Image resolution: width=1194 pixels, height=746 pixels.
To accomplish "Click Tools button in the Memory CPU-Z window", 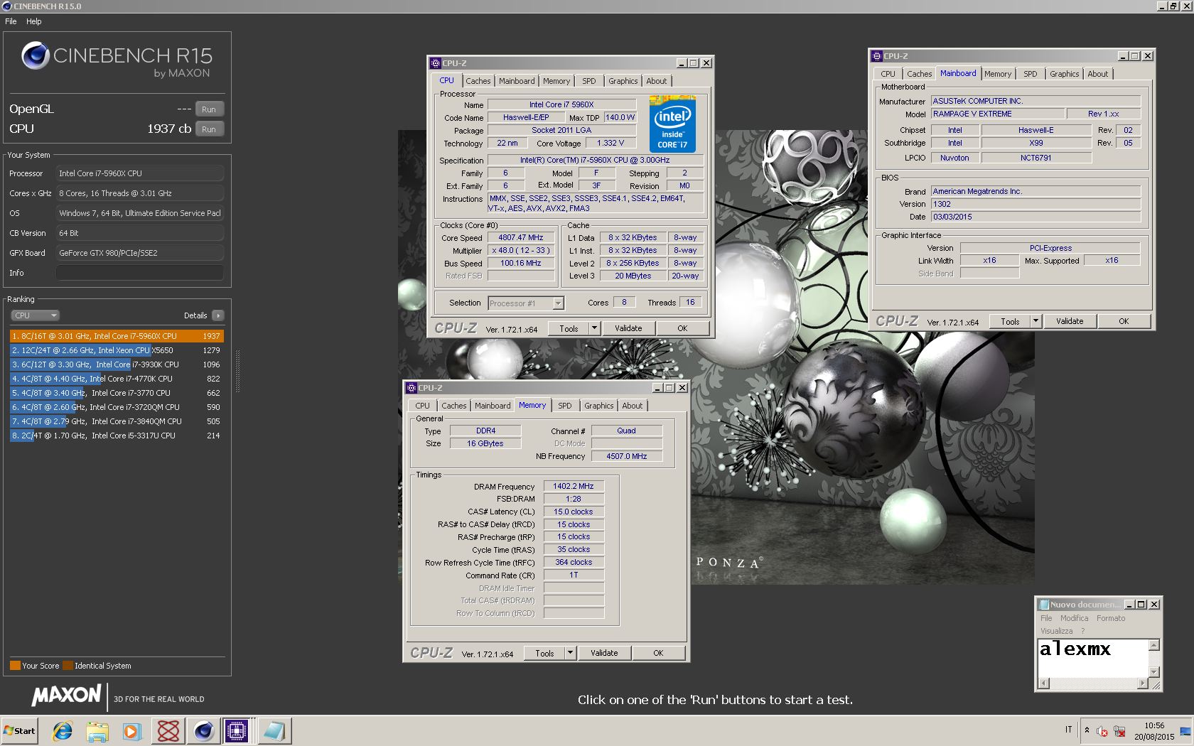I will (545, 653).
